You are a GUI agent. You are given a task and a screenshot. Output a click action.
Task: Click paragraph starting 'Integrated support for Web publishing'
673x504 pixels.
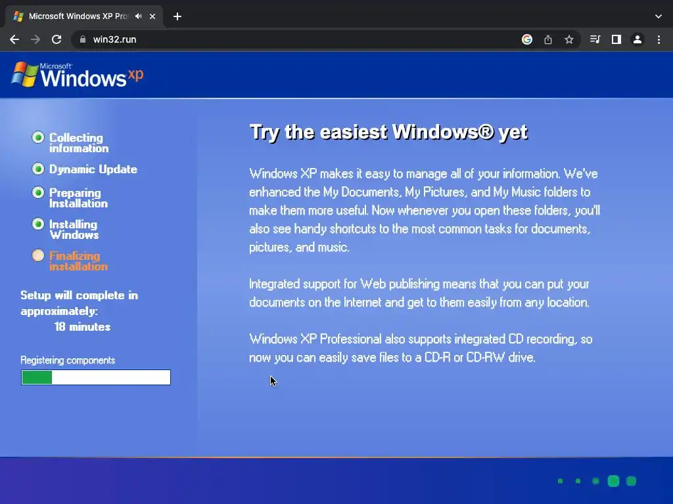click(x=419, y=293)
